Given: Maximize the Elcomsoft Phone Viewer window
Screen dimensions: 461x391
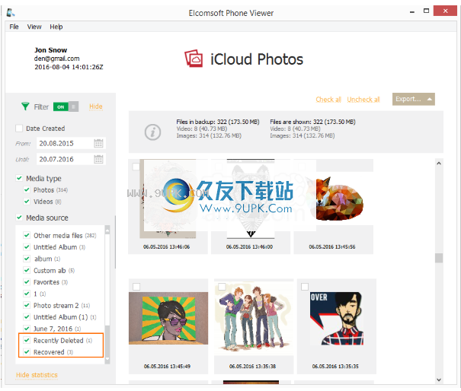Looking at the screenshot, I should [426, 11].
